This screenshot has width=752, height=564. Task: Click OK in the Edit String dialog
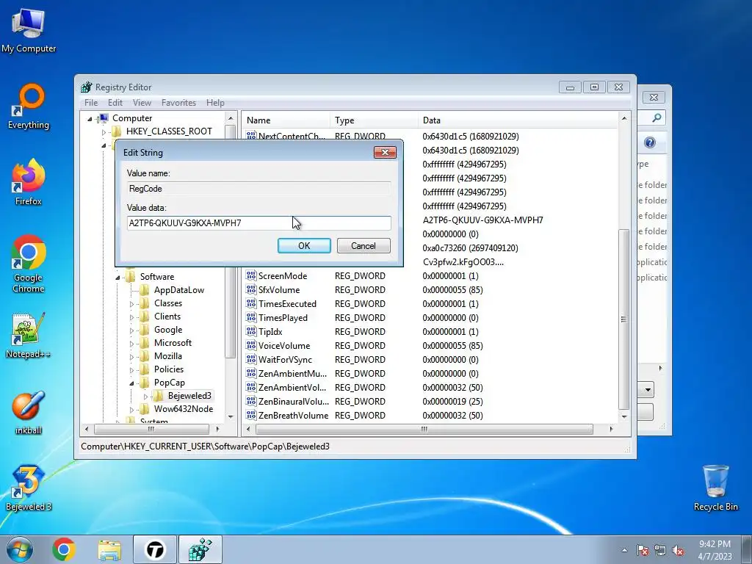click(x=304, y=245)
